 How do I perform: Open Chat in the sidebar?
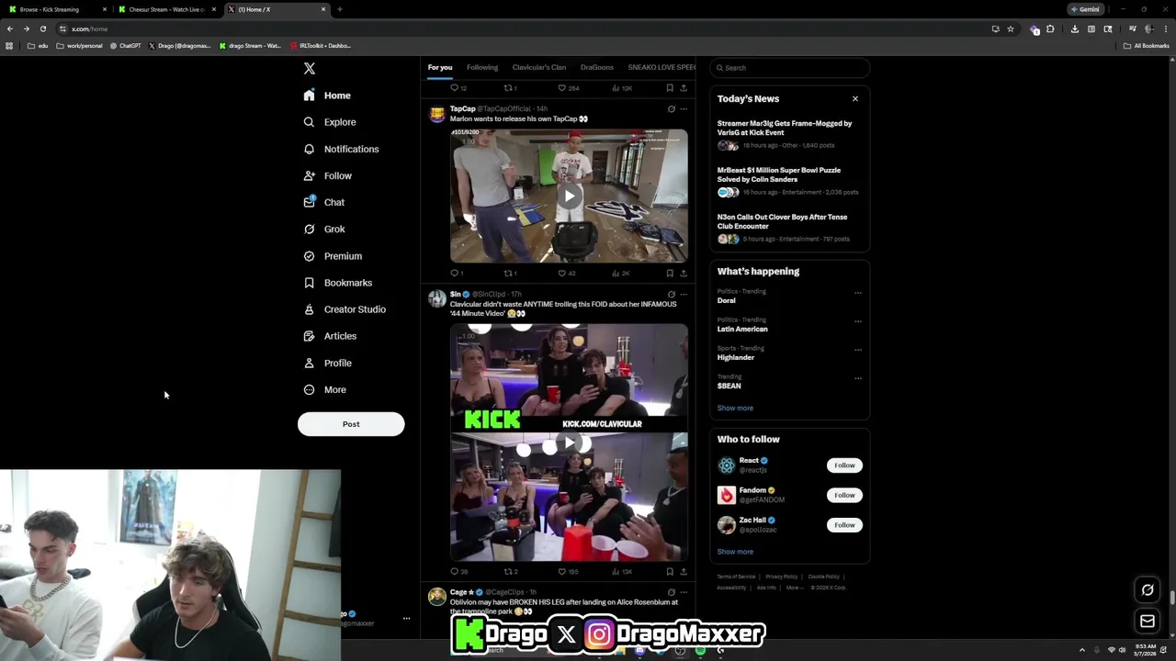pyautogui.click(x=324, y=202)
